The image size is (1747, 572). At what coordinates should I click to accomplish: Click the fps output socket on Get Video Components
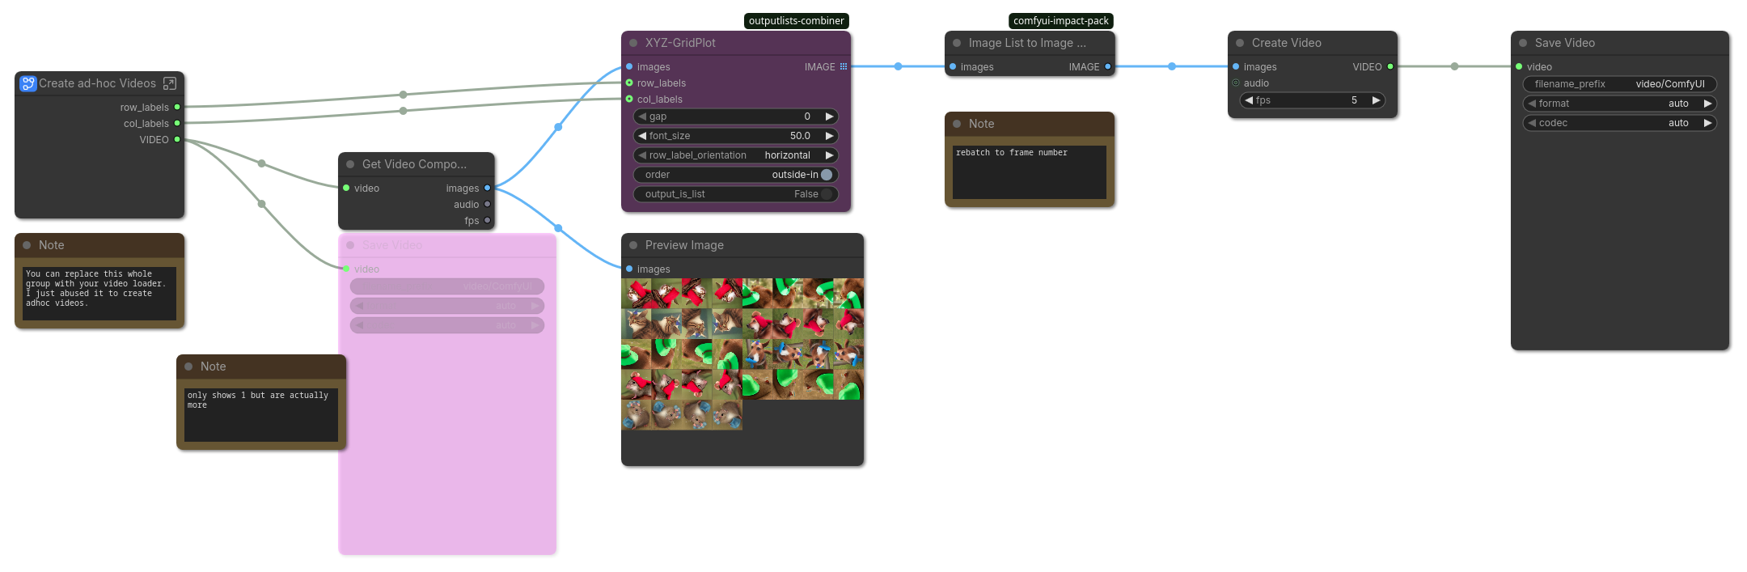[487, 220]
